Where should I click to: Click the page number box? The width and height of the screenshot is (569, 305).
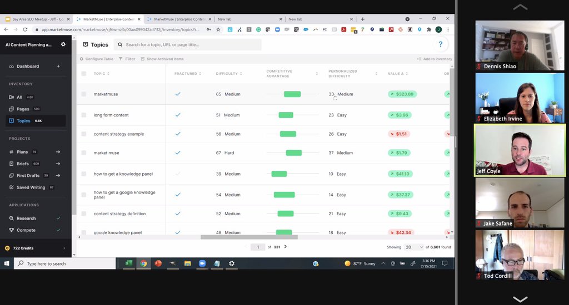point(258,247)
